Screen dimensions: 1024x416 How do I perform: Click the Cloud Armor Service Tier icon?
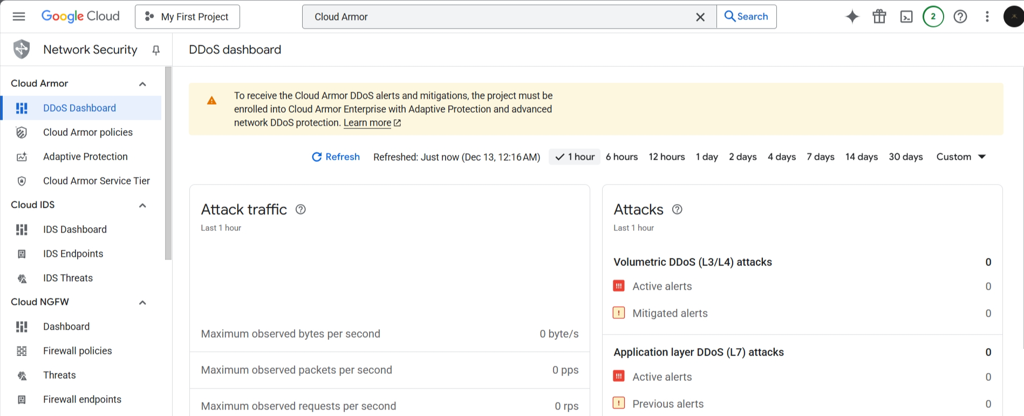pos(22,181)
